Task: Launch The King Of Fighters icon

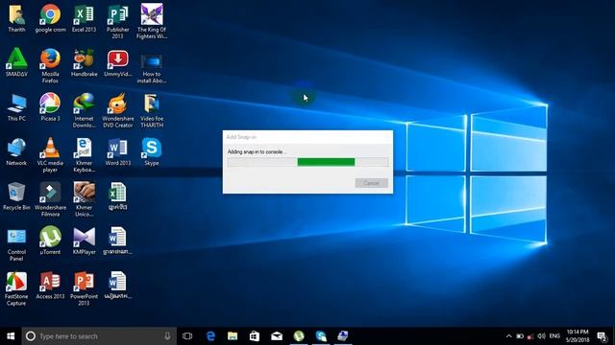Action: [x=152, y=21]
